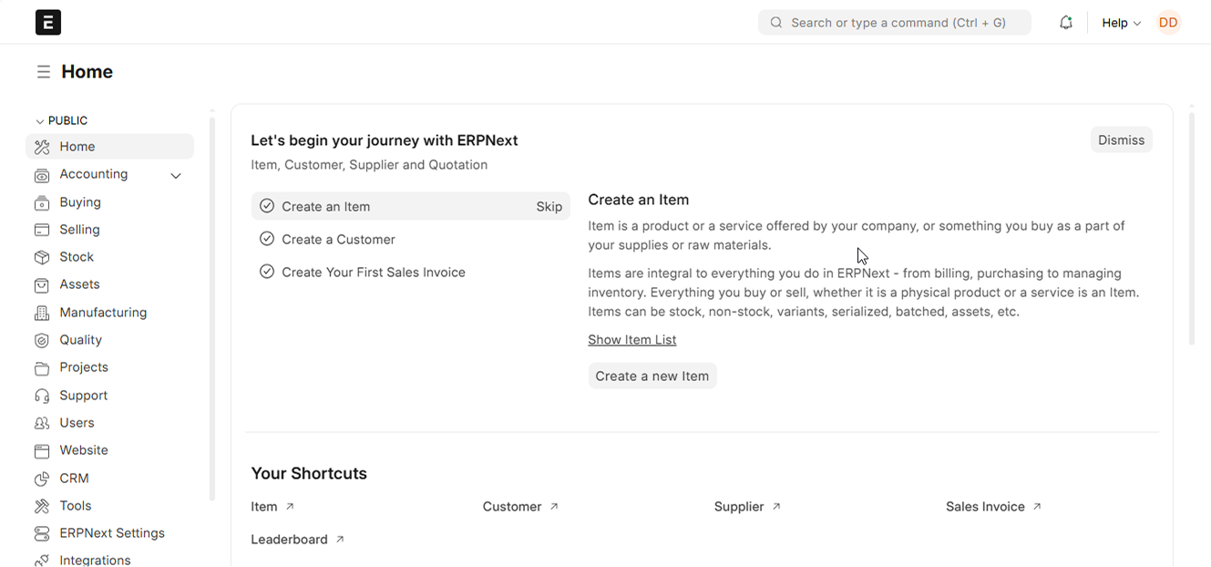Click the Assets sidebar icon
This screenshot has width=1211, height=567.
tap(42, 285)
